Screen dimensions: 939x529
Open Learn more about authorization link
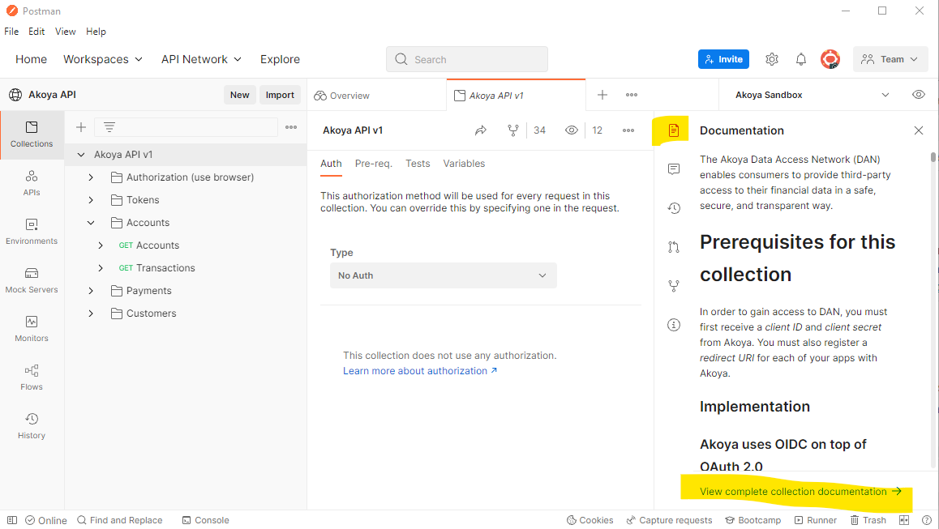point(420,371)
